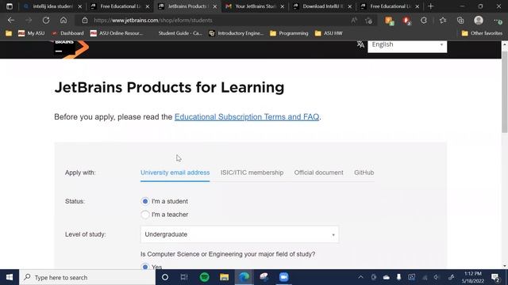Open the Level of study dropdown
This screenshot has height=285, width=508.
[240, 234]
